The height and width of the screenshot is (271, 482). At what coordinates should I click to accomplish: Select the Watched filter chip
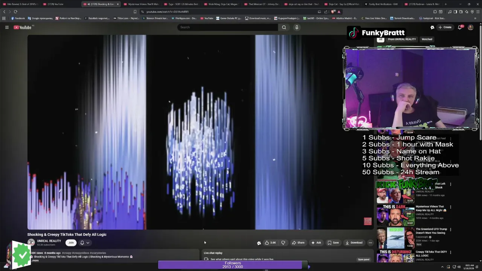[x=427, y=39]
